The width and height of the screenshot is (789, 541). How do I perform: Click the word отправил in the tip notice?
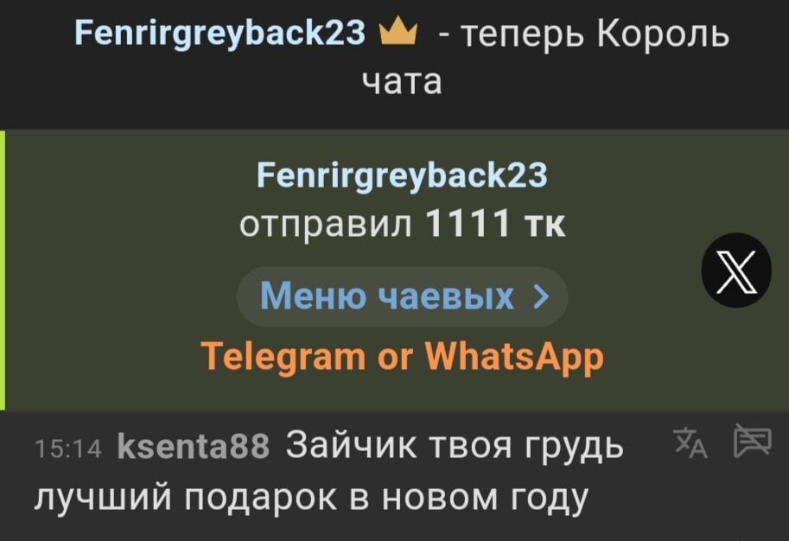[x=326, y=225]
